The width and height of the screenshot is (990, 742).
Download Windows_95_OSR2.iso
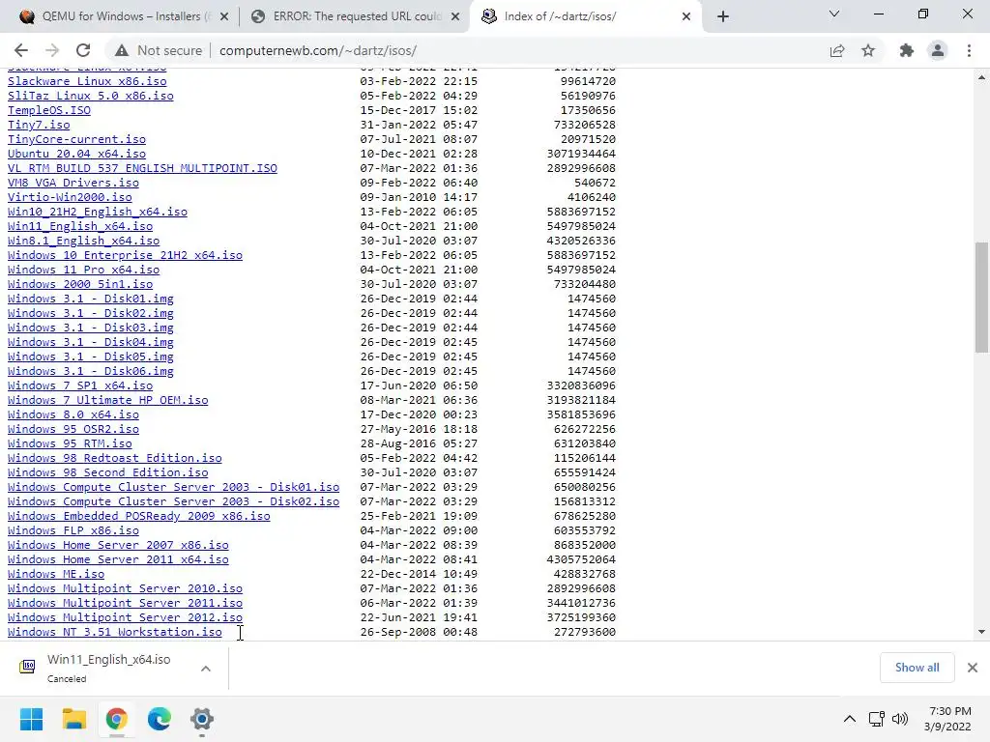click(73, 430)
